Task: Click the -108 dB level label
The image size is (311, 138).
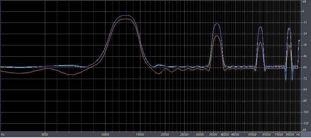Action: click(305, 112)
